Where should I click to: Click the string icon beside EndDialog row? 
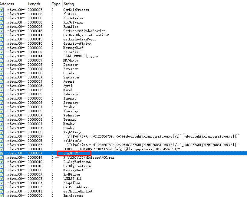point(2,174)
